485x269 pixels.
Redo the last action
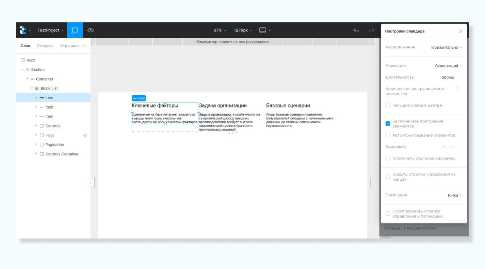point(372,30)
